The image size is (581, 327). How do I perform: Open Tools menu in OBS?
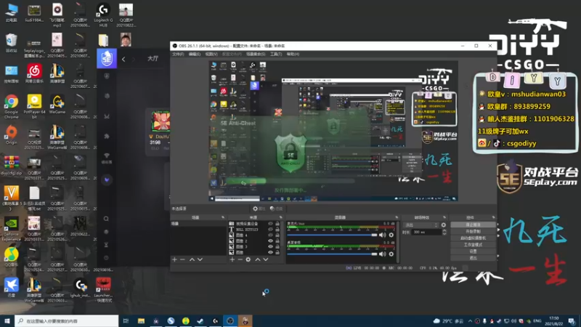[276, 54]
